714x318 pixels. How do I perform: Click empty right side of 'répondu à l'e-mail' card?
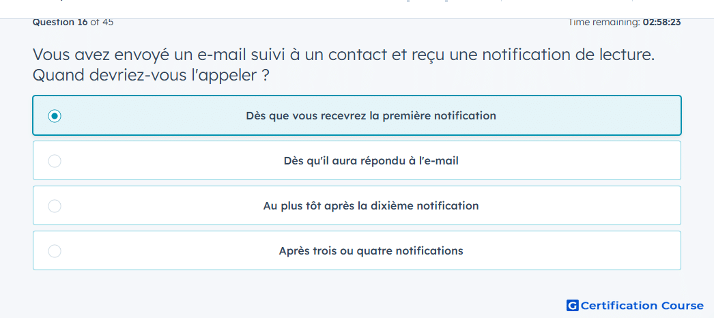pos(592,161)
